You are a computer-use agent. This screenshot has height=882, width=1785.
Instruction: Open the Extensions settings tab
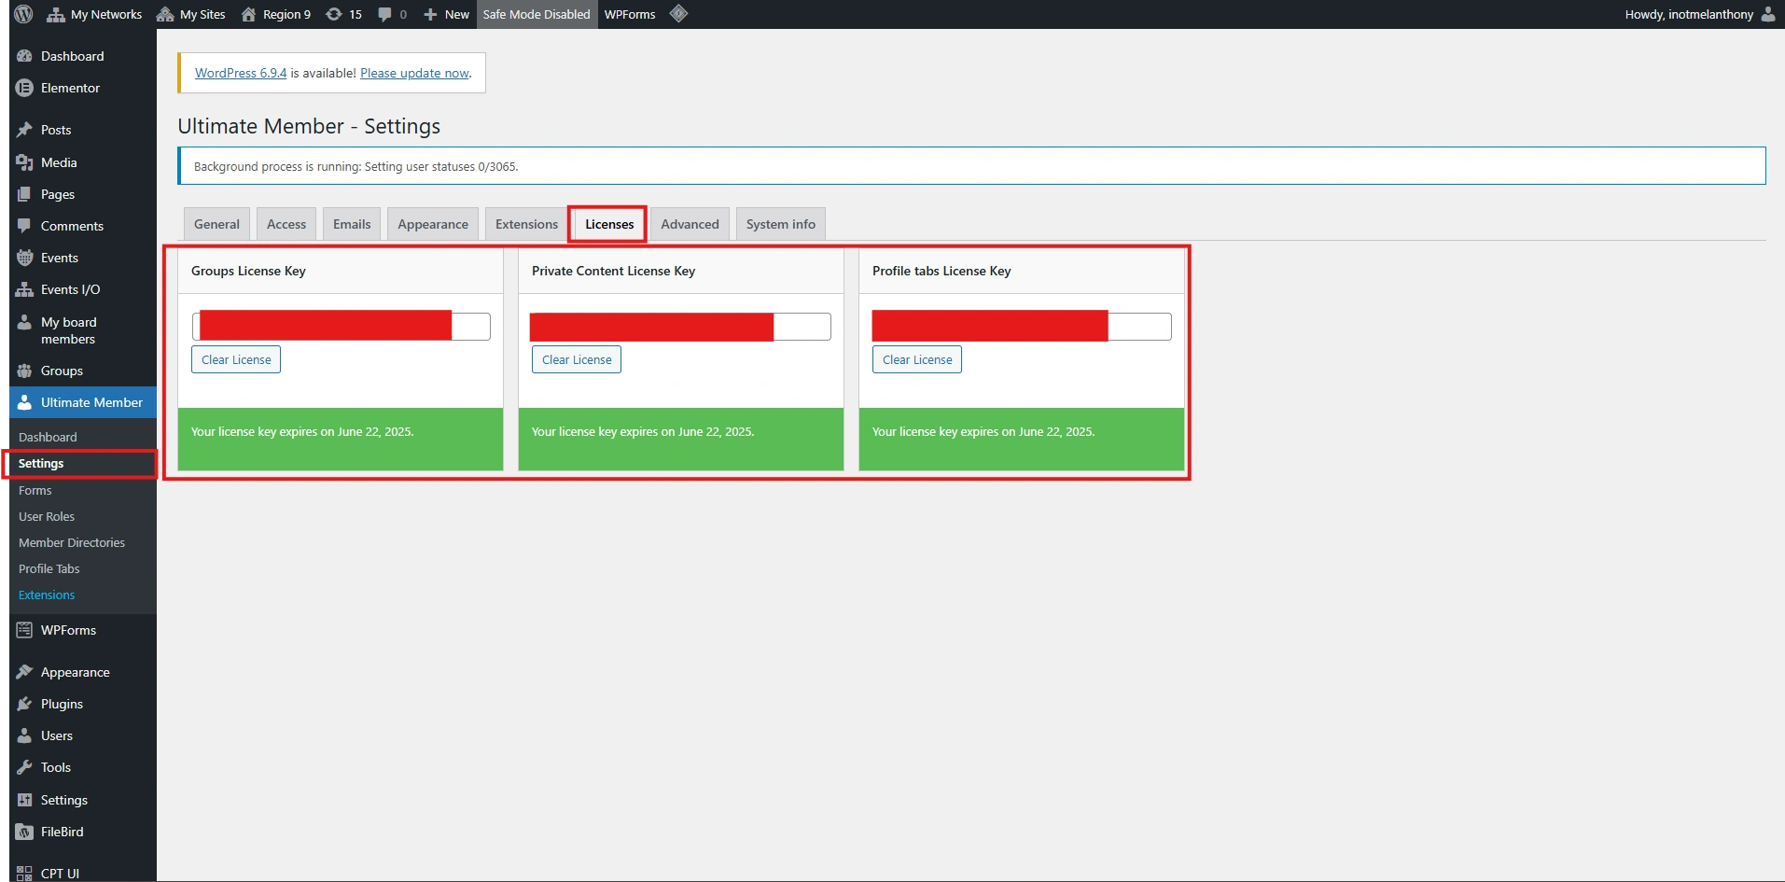click(526, 224)
